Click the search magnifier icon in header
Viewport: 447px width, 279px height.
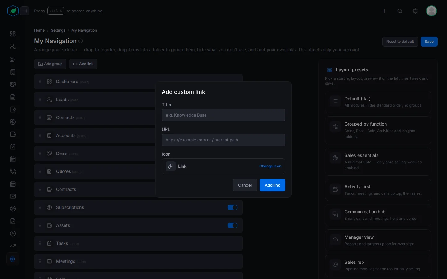click(x=400, y=11)
